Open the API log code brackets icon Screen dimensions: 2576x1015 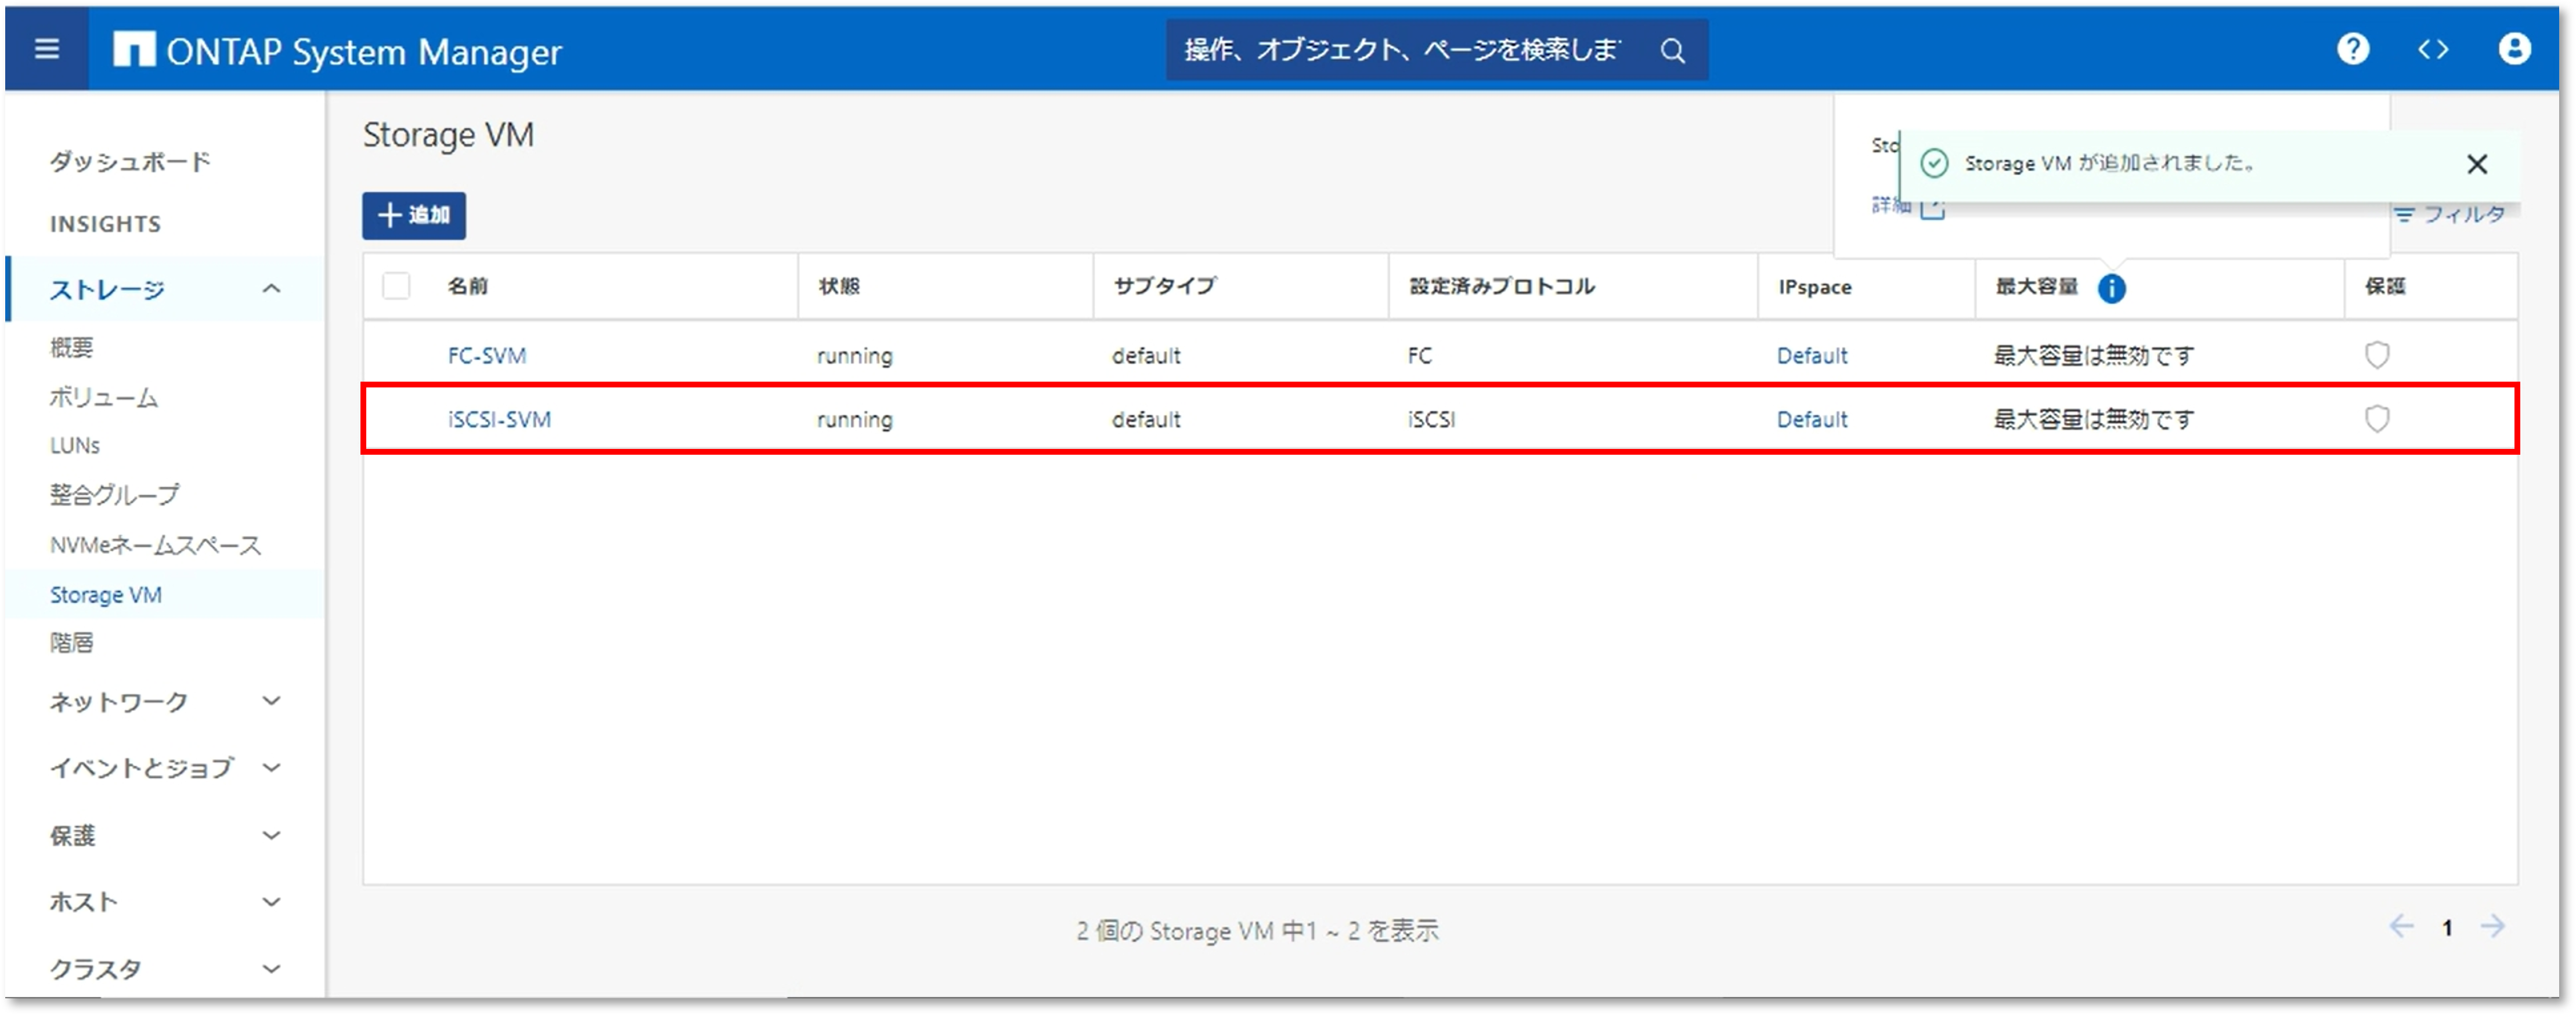(x=2432, y=49)
